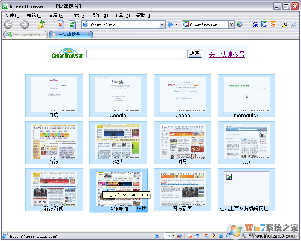This screenshot has height=241, width=301.
Task: Expand the GreenBrowser search engine dropdown
Action: [231, 25]
